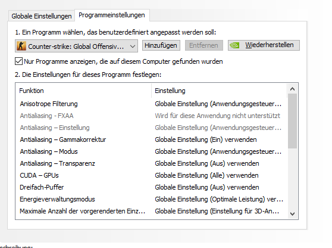Image resolution: width=332 pixels, height=248 pixels.
Task: Open Dreifach-Puffer setting value
Action: tap(207, 187)
